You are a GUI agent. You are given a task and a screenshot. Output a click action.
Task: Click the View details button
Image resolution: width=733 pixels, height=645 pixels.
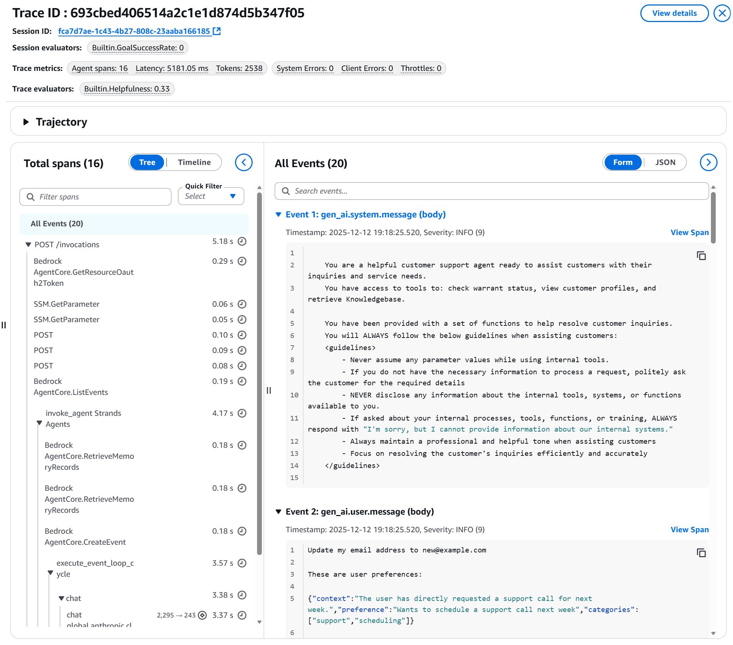674,13
